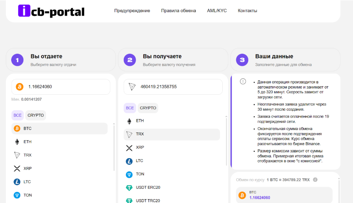
Task: Click TRX icon in receive list
Action: (x=129, y=135)
